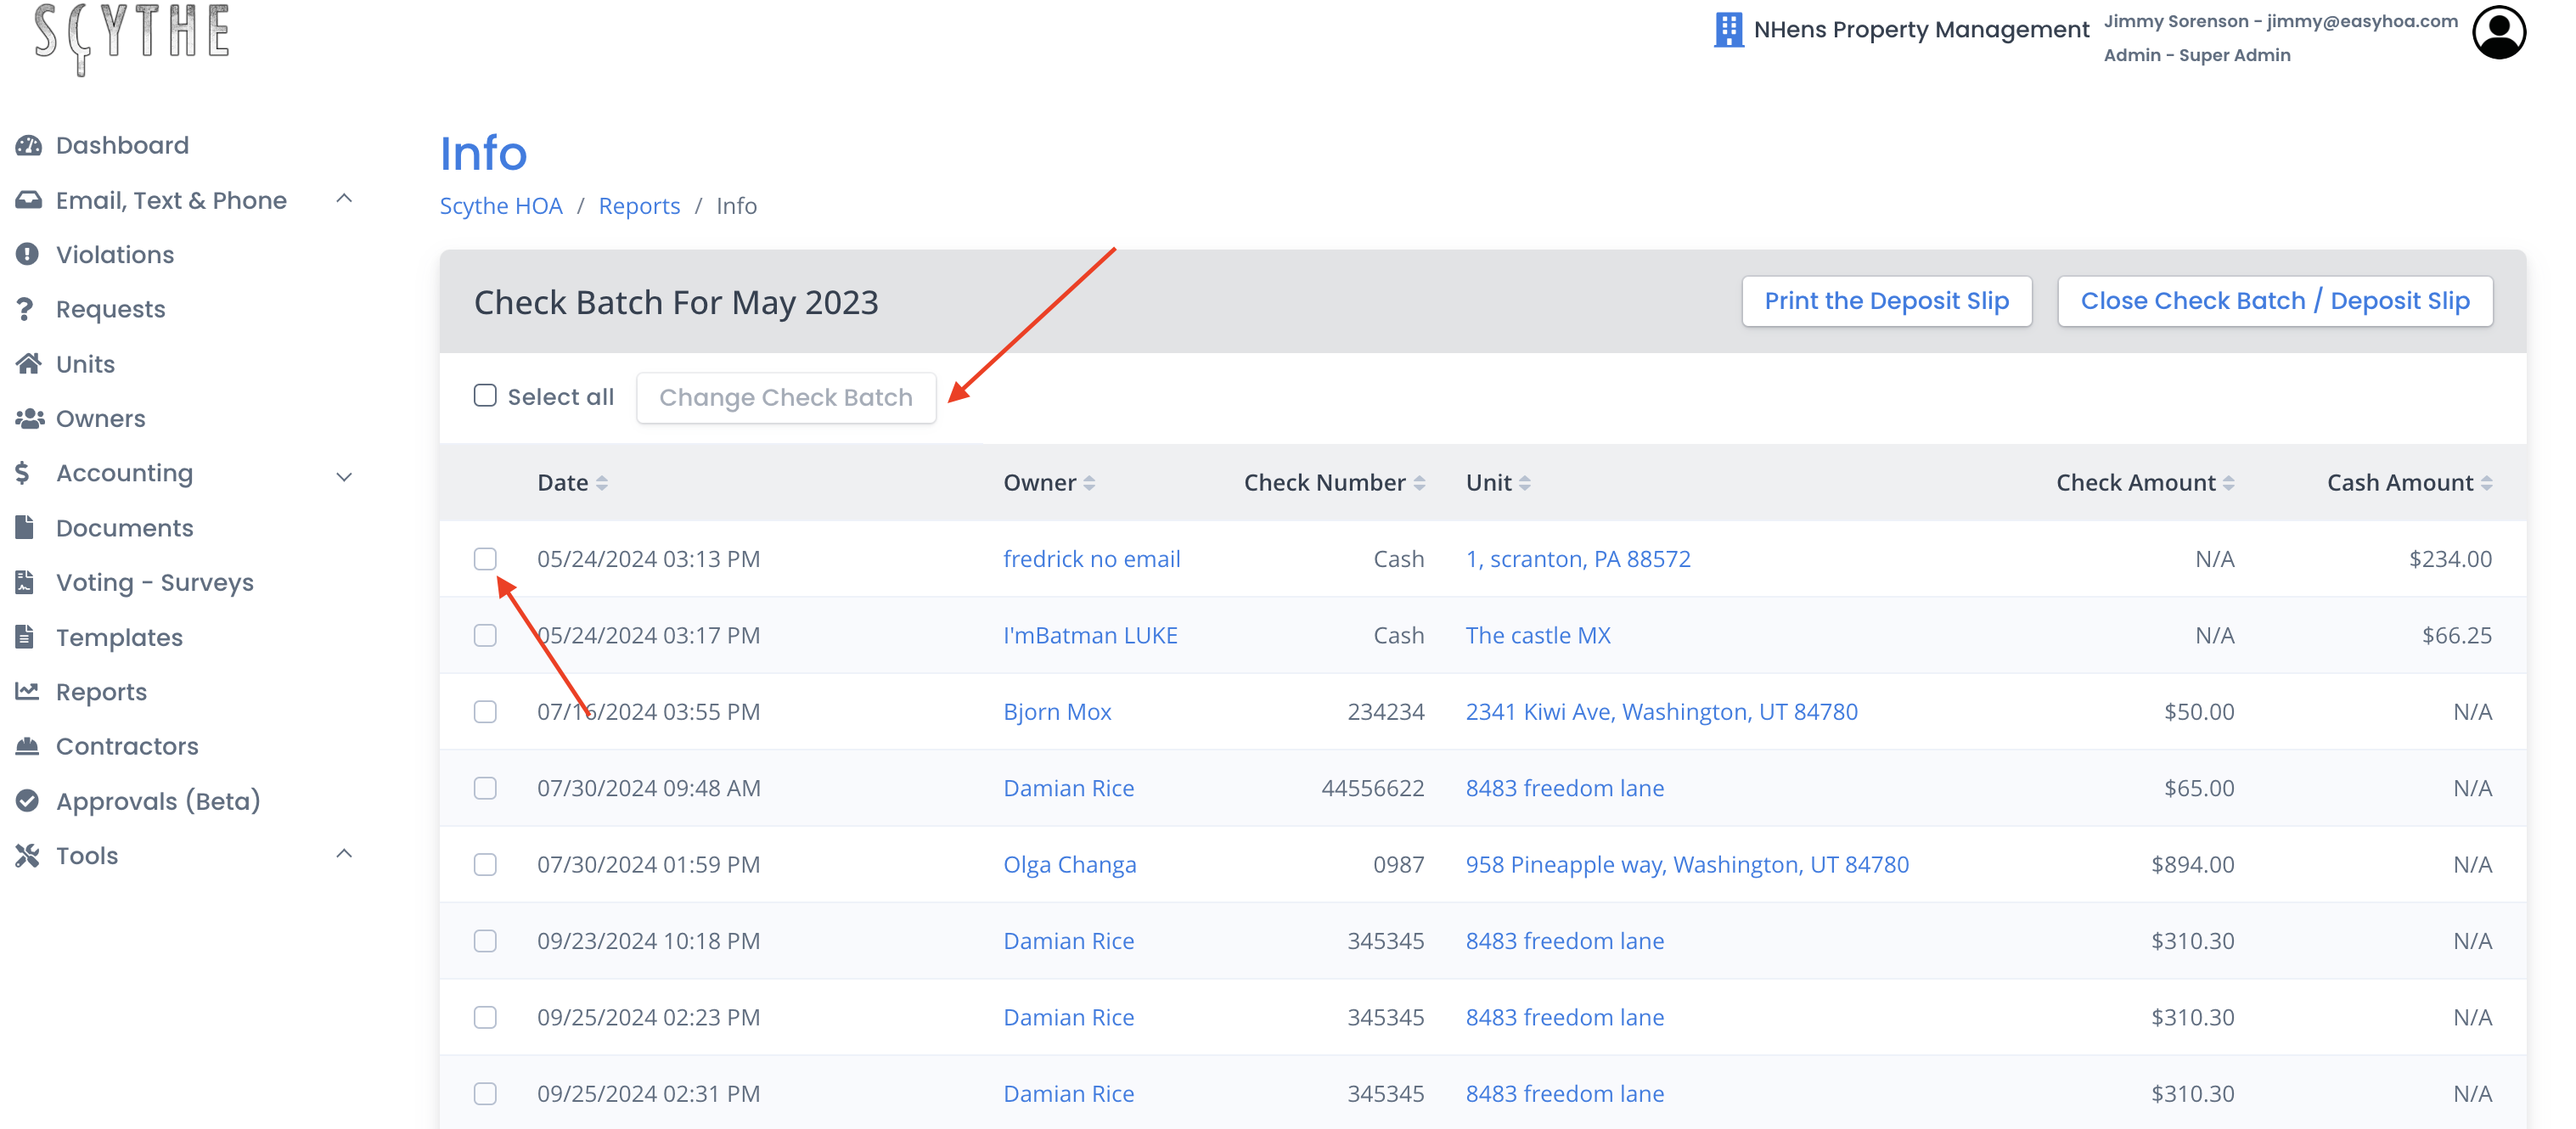Open owner link Bjorn Mox

coord(1057,712)
